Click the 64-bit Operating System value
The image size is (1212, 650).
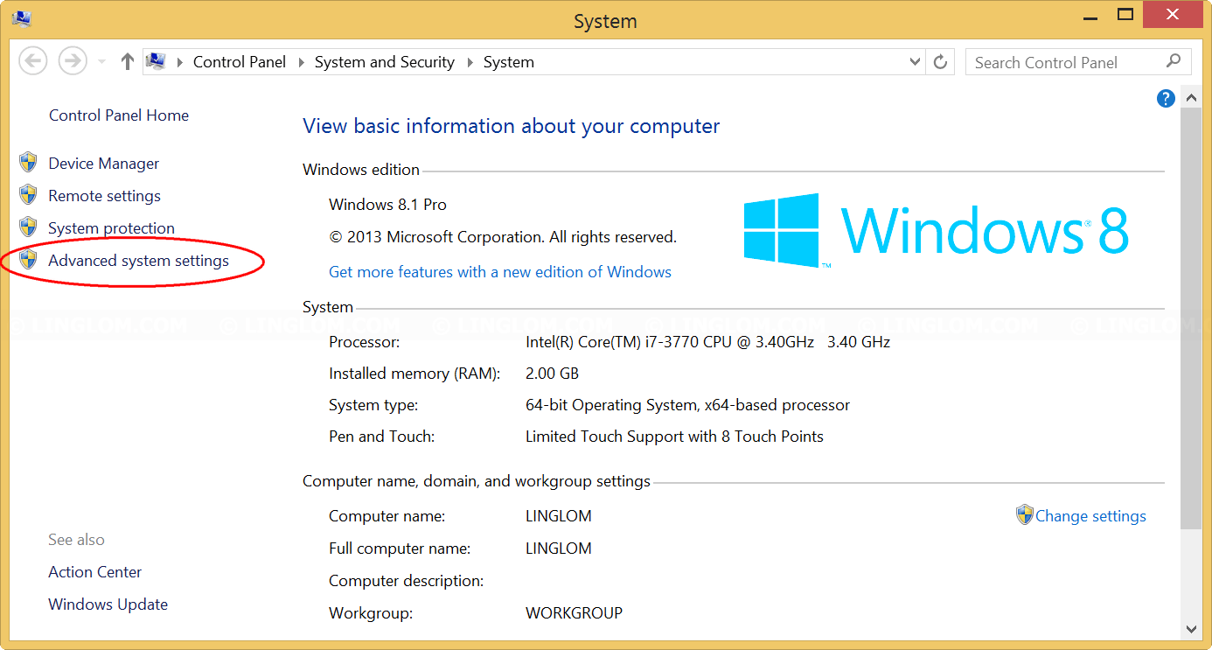coord(688,406)
